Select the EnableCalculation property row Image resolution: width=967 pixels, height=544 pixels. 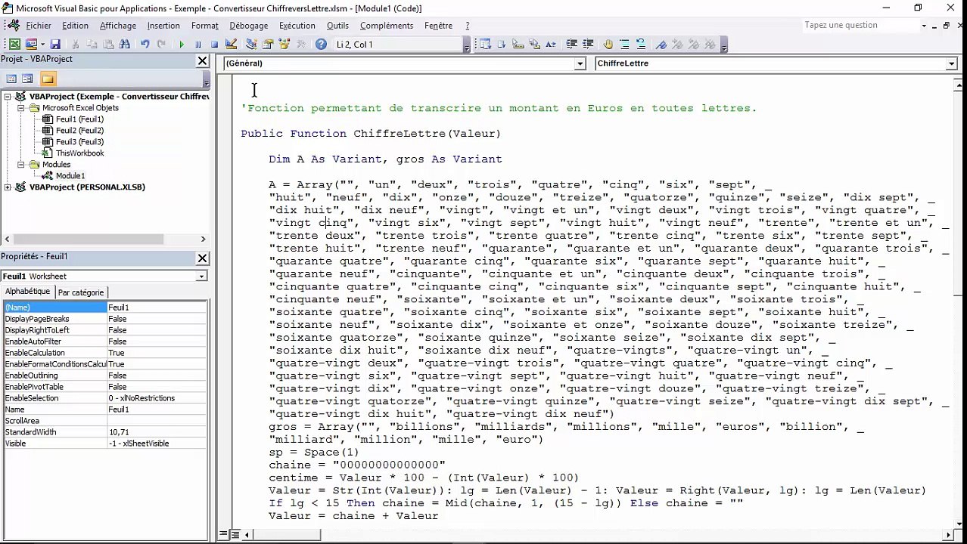104,353
